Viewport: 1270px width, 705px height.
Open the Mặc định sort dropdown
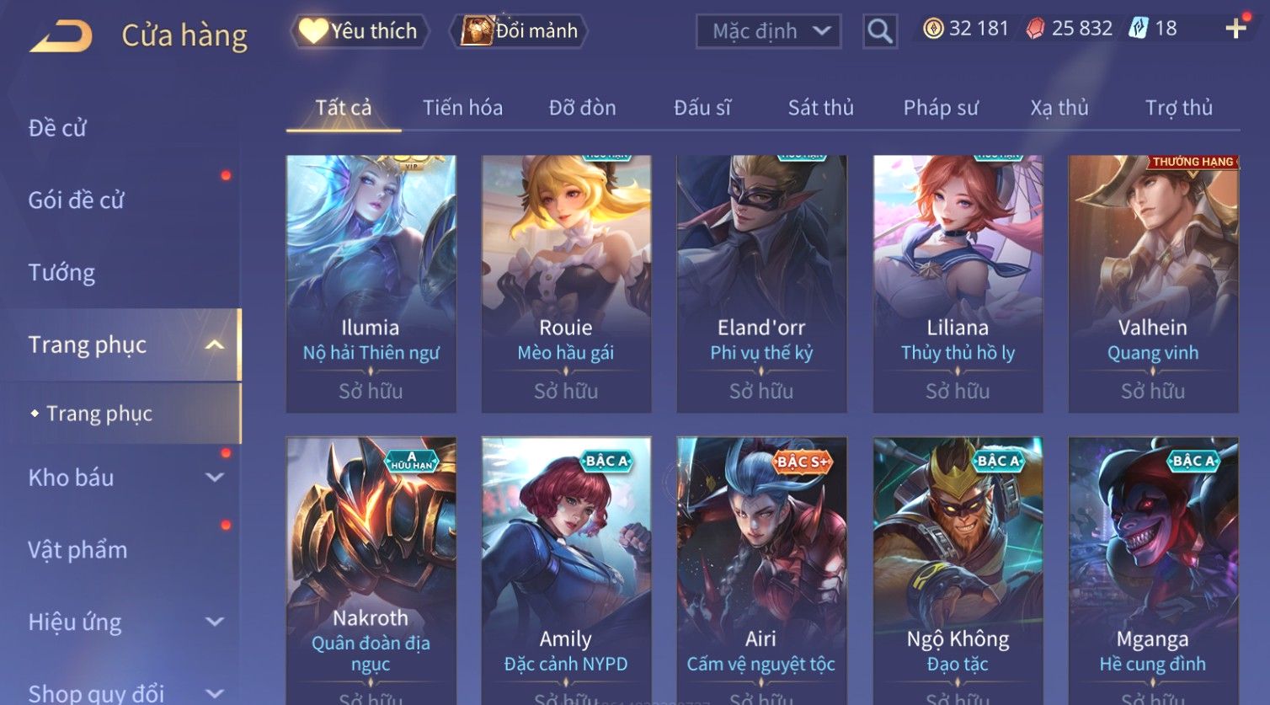[x=768, y=31]
